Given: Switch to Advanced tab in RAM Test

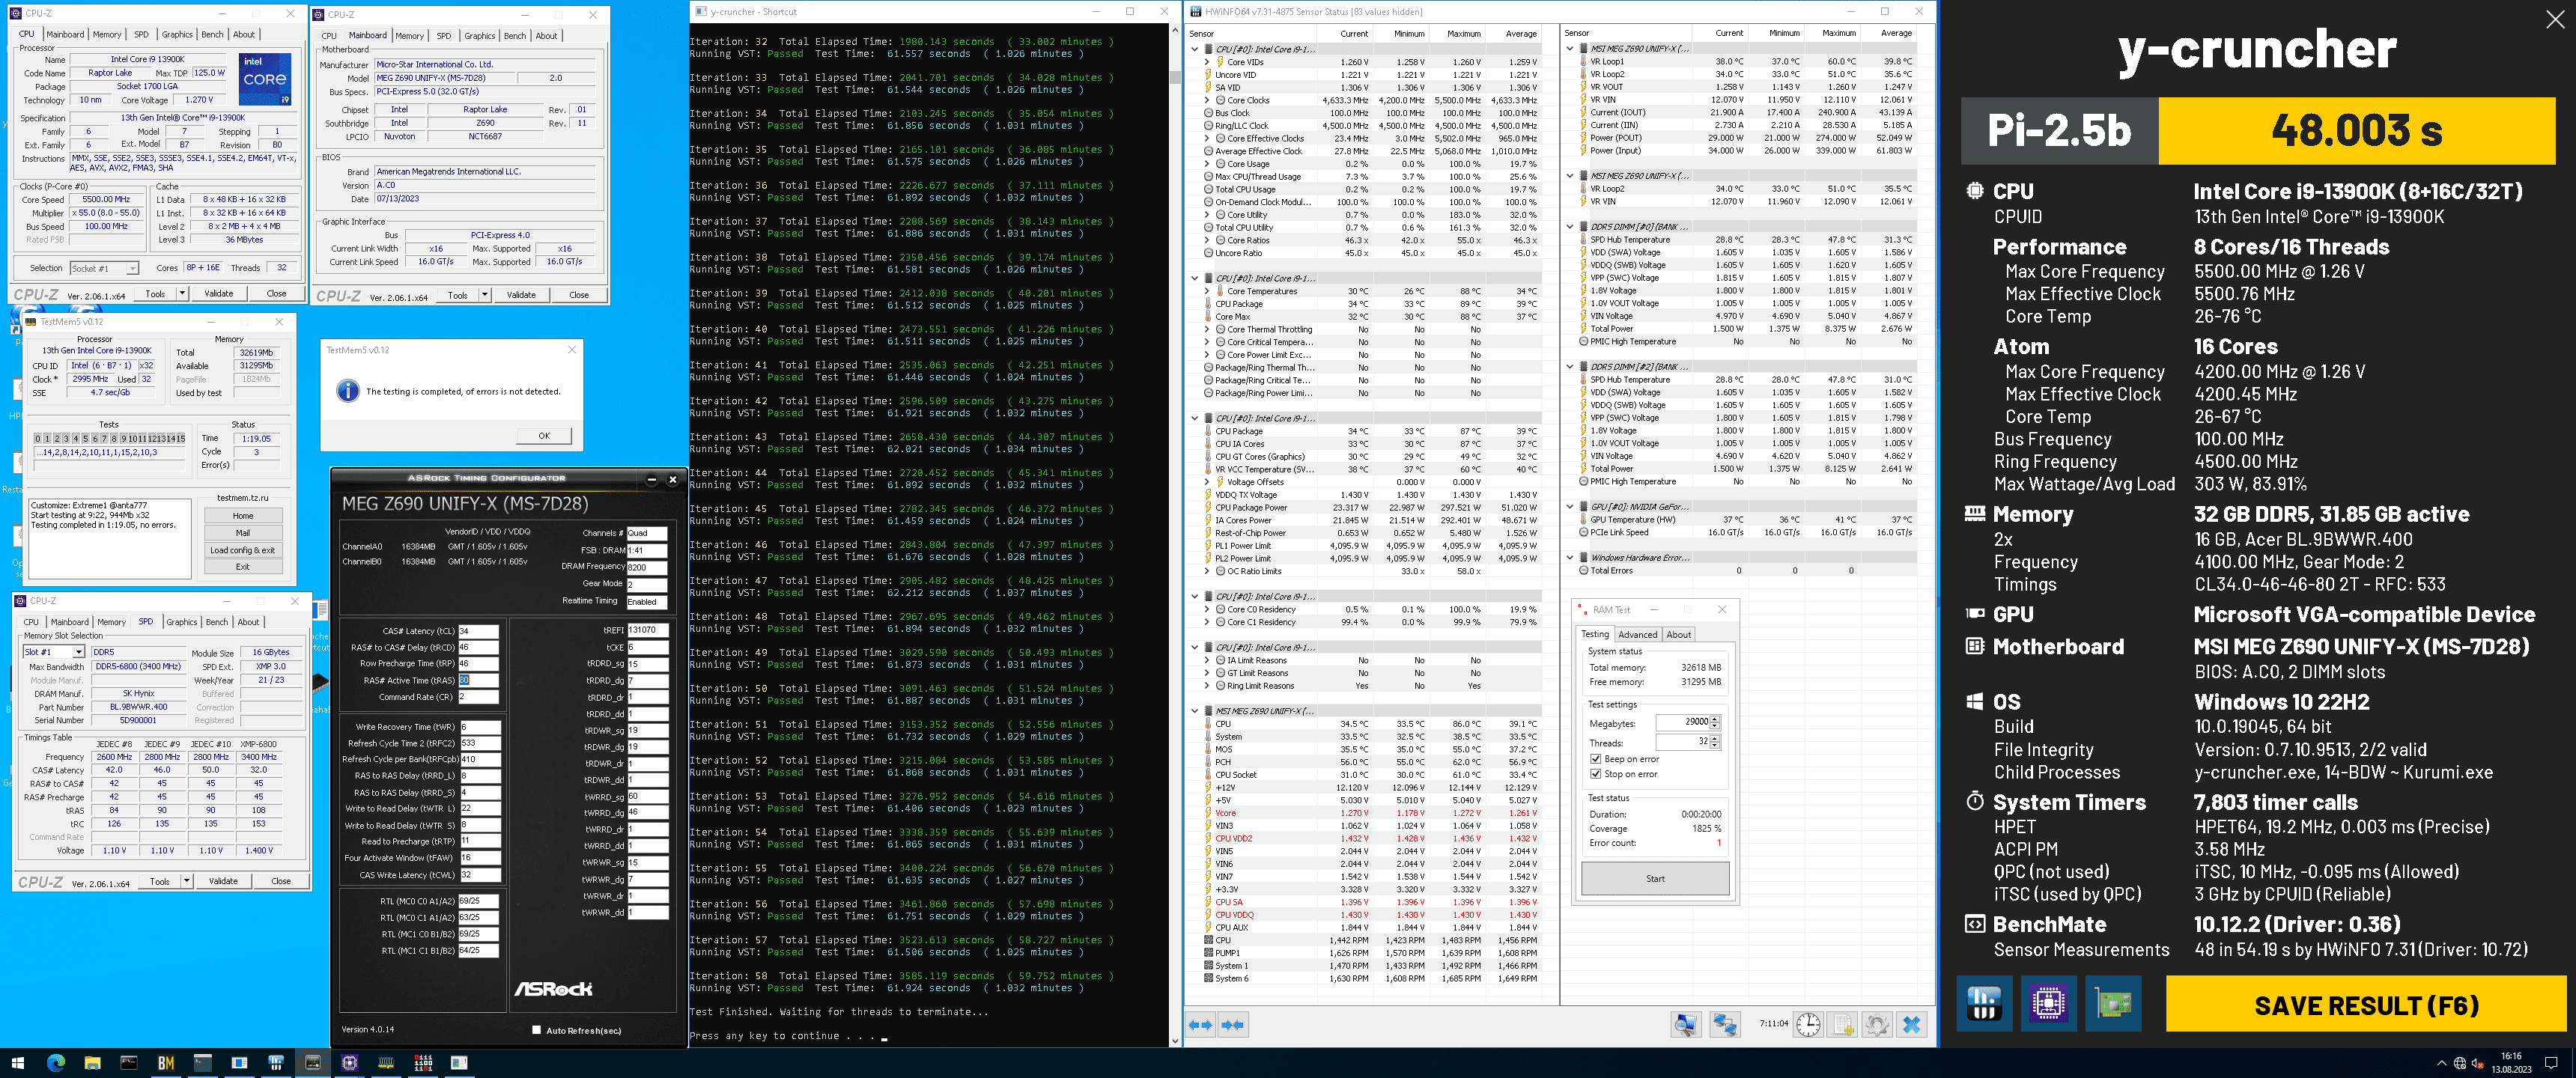Looking at the screenshot, I should 1637,634.
